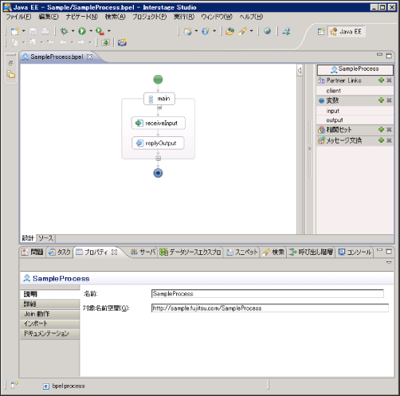The height and width of the screenshot is (396, 400).
Task: Delete Partner Link with x icon
Action: [x=389, y=80]
